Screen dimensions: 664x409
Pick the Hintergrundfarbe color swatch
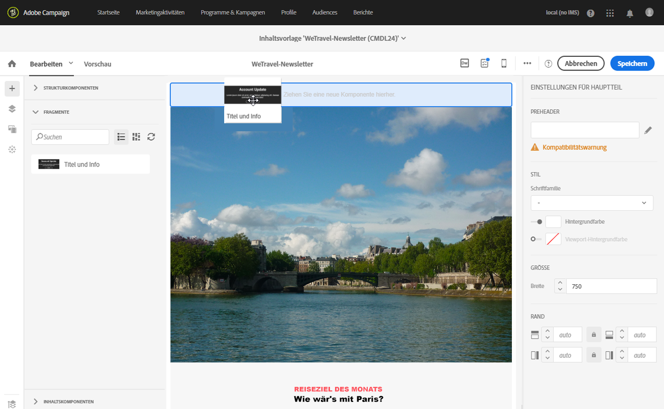553,222
